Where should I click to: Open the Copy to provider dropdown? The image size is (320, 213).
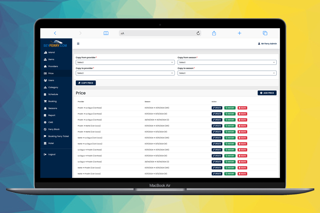[125, 73]
